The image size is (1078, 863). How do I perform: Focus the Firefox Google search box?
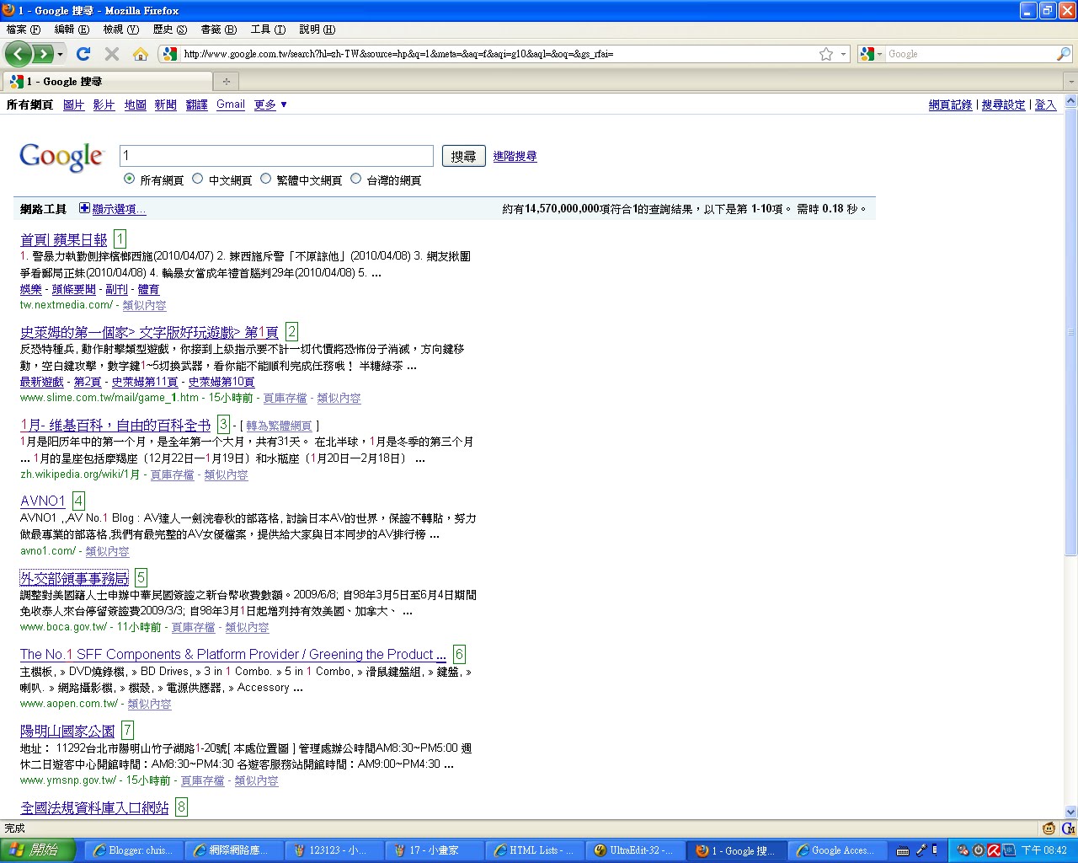970,54
